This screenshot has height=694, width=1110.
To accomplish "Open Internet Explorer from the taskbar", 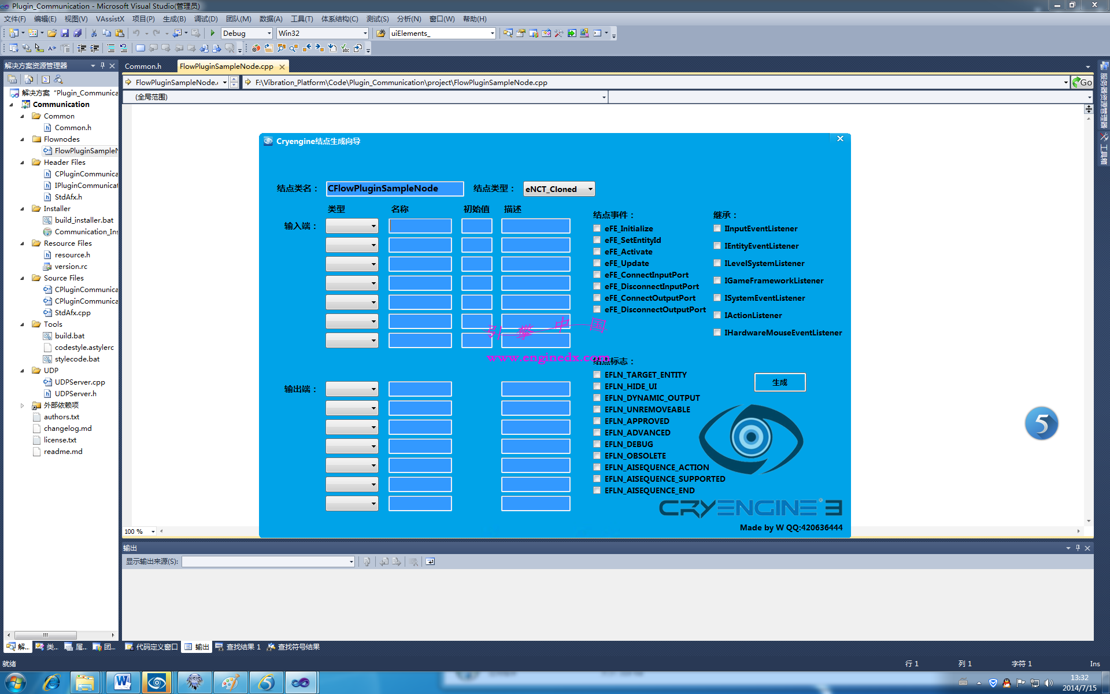I will click(52, 683).
